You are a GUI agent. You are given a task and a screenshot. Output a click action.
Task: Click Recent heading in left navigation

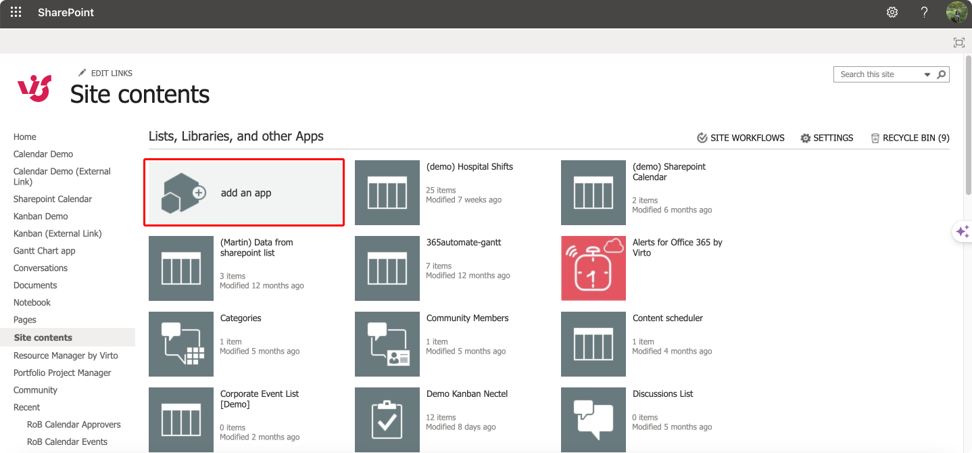27,407
